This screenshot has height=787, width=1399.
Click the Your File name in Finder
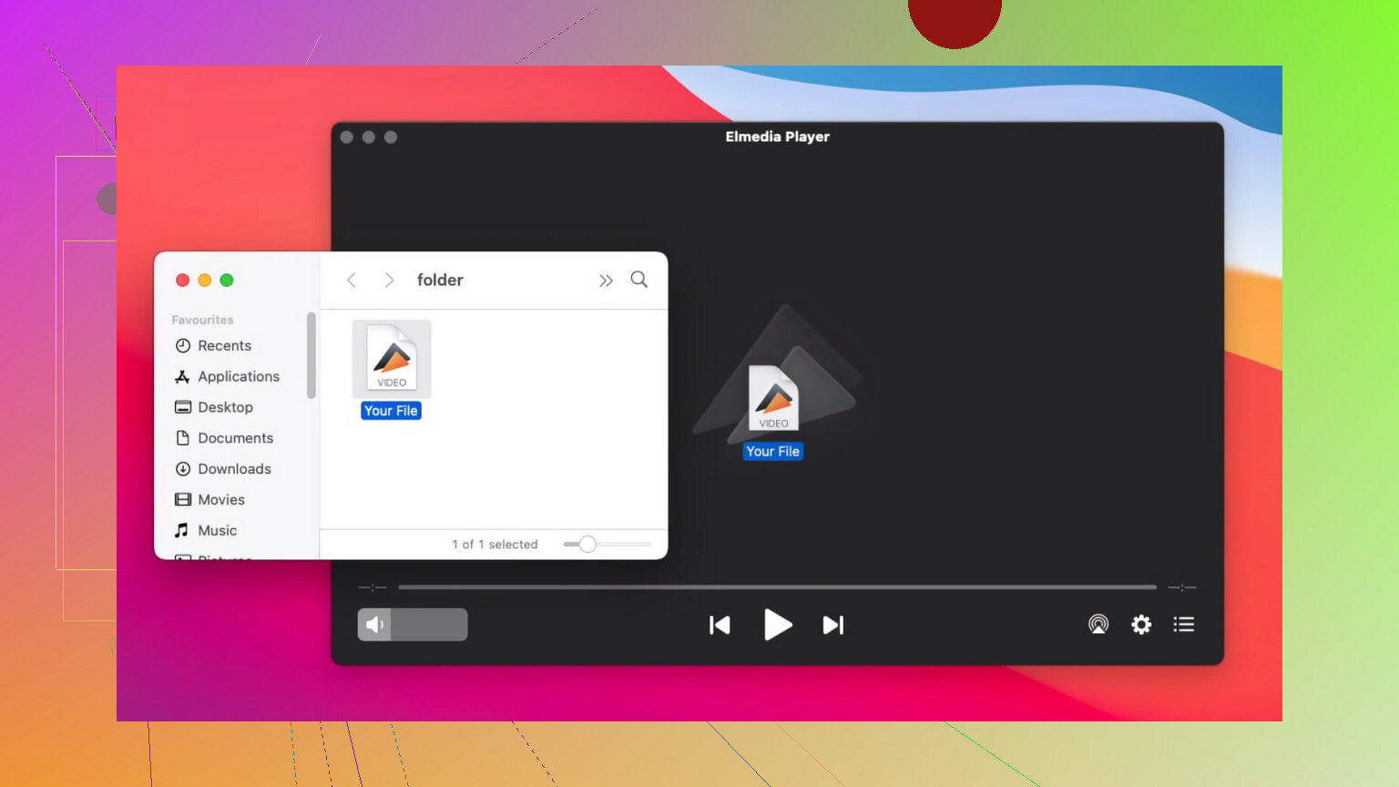coord(391,411)
